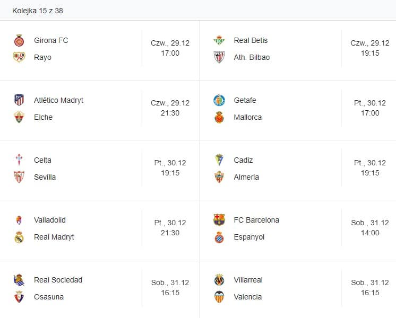Click the Espanyol team name

249,237
